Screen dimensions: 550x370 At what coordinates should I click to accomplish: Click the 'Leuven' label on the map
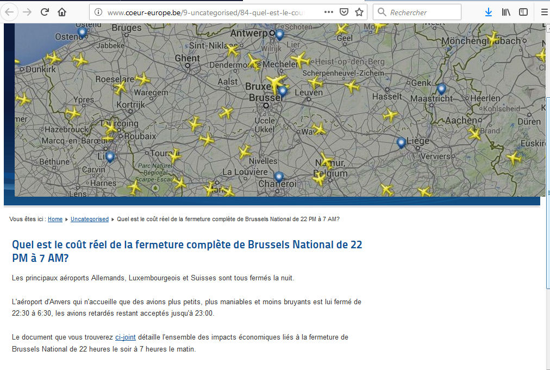[309, 92]
